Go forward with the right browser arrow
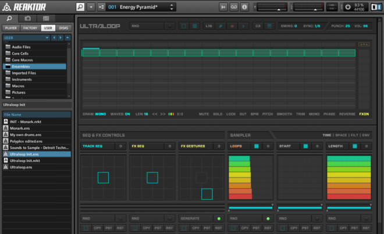 pos(61,38)
